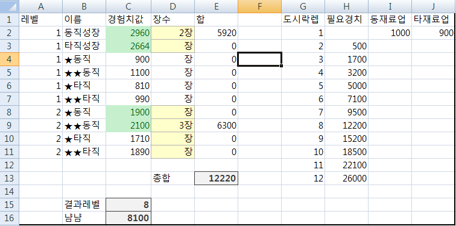456x226 pixels.
Task: Select the 필요경치 cell with 7100
Action: (x=347, y=99)
